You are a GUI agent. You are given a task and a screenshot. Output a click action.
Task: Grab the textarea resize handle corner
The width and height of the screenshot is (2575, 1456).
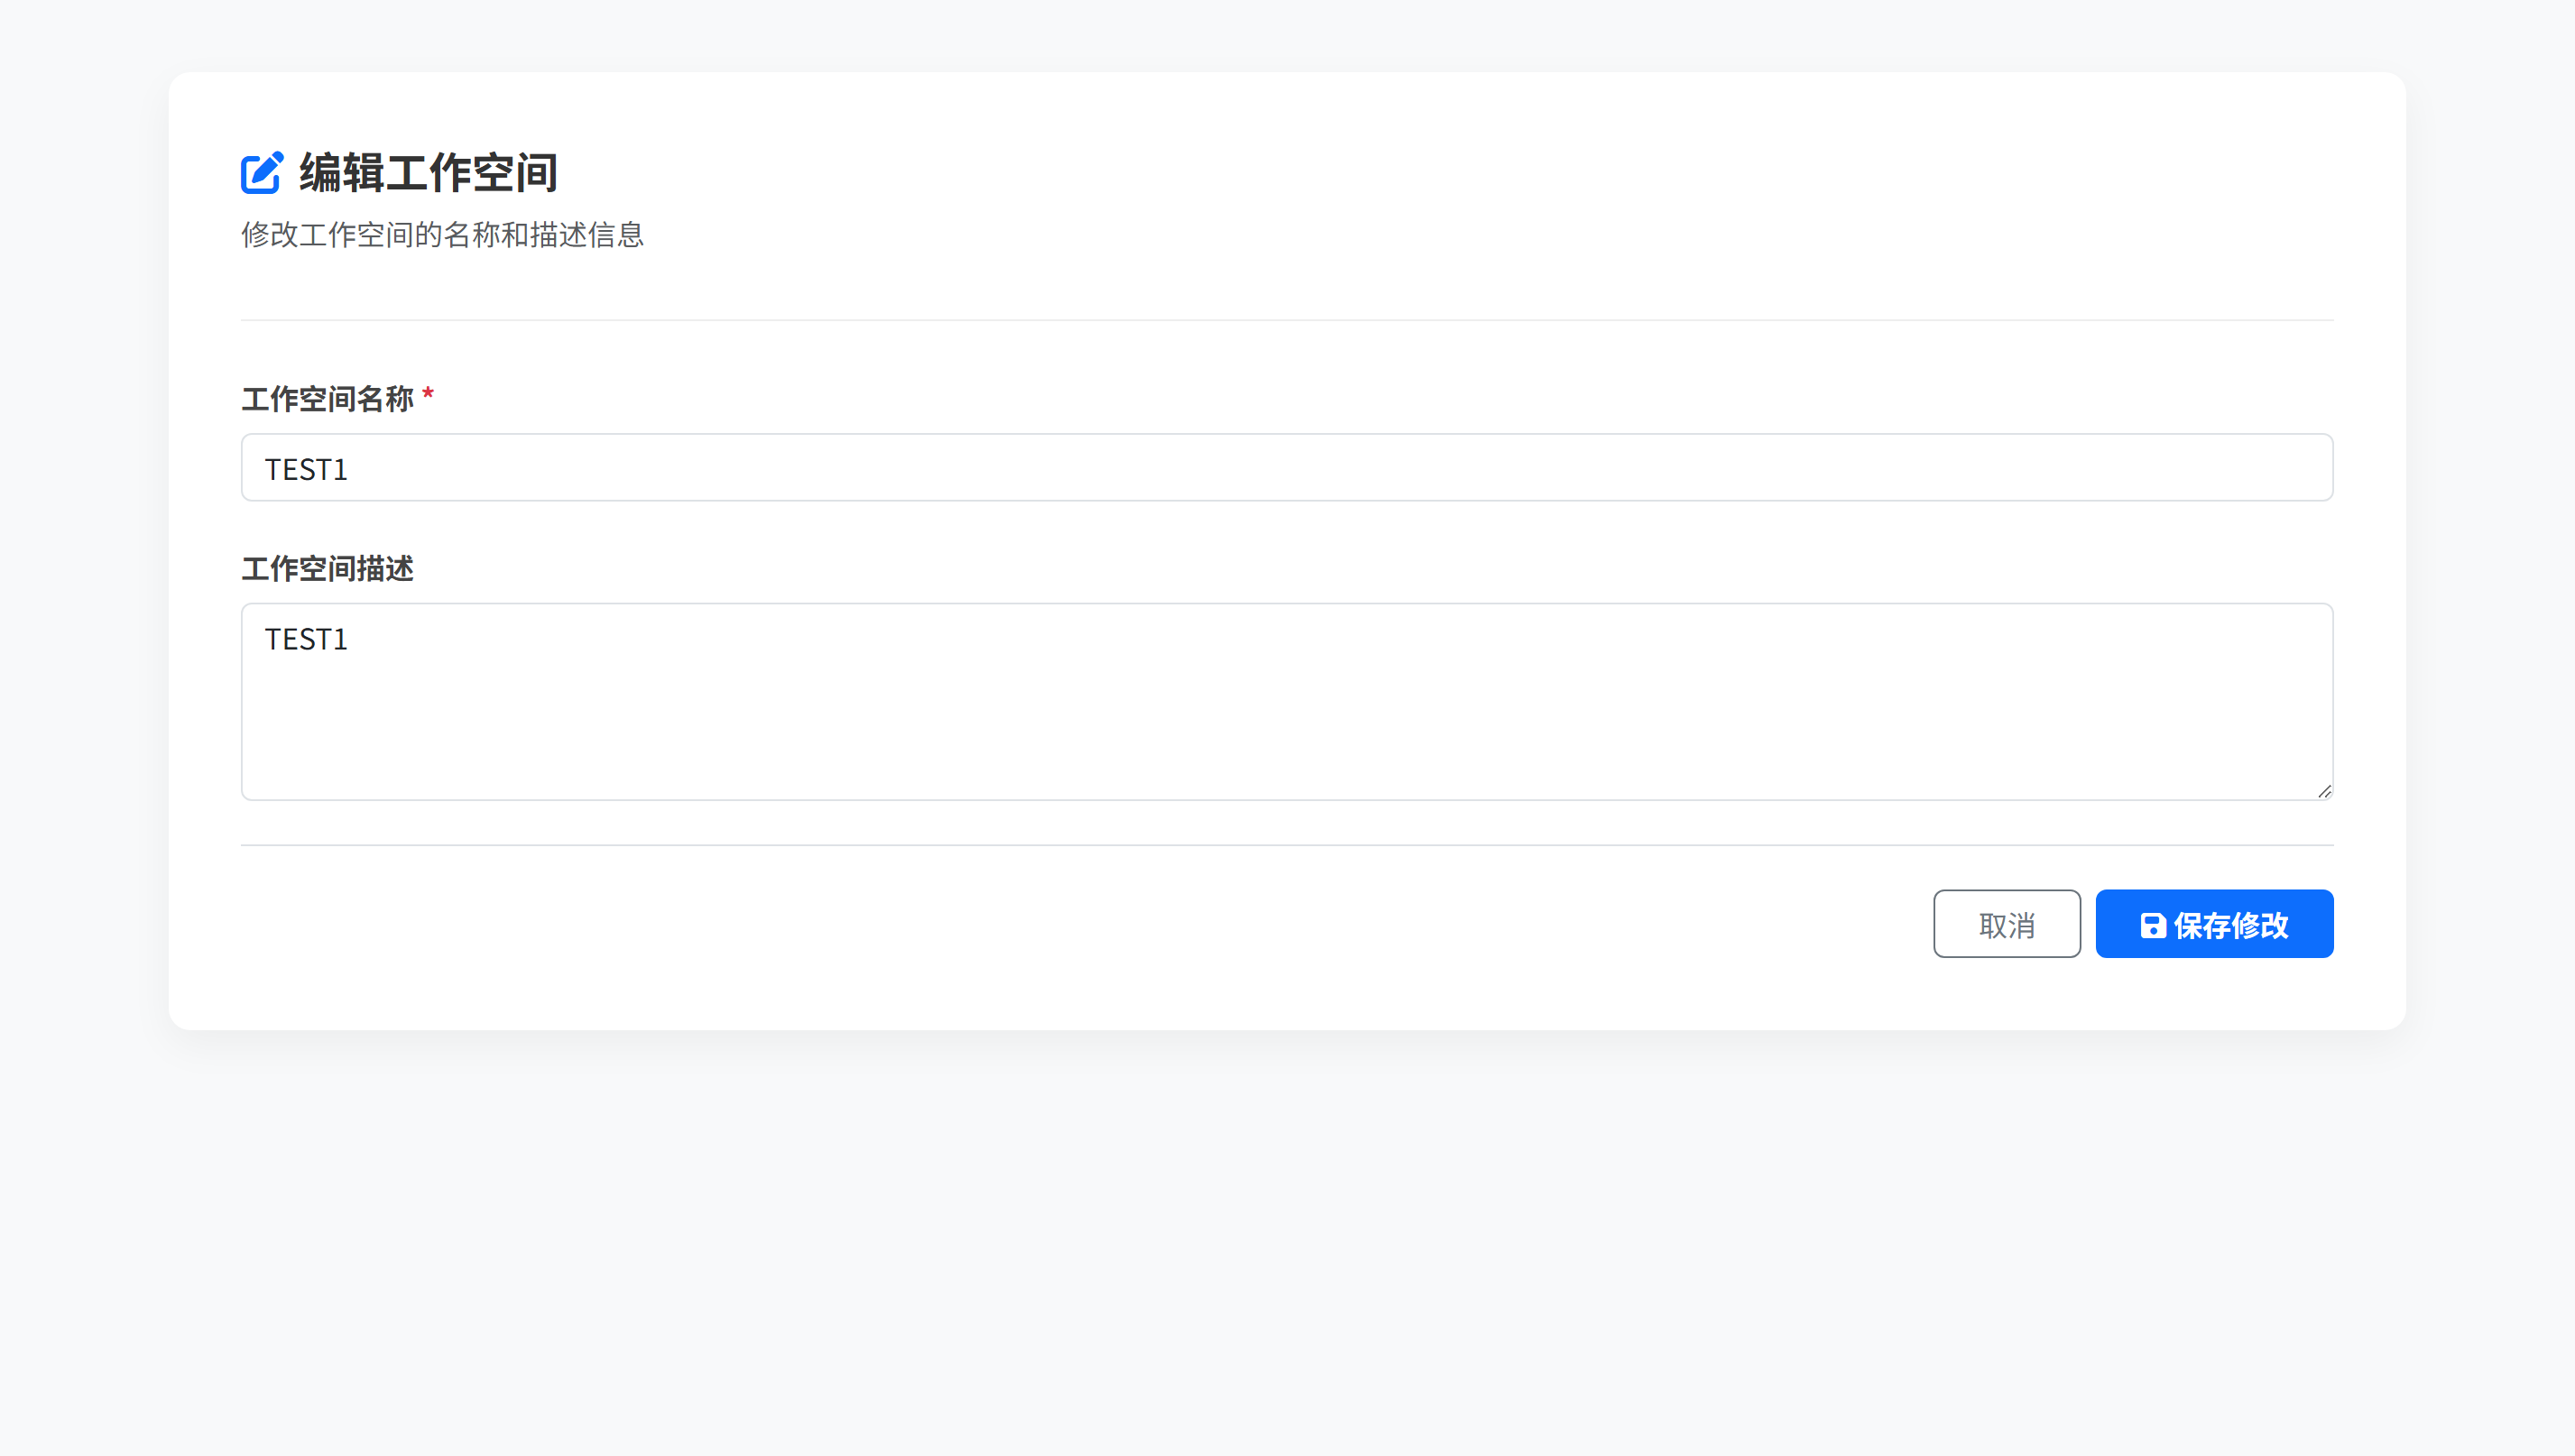[2324, 791]
